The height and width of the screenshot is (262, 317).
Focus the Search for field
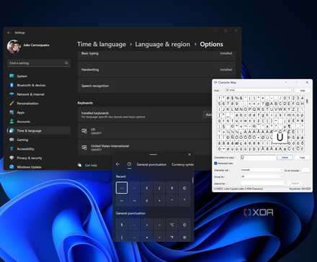pyautogui.click(x=262, y=183)
